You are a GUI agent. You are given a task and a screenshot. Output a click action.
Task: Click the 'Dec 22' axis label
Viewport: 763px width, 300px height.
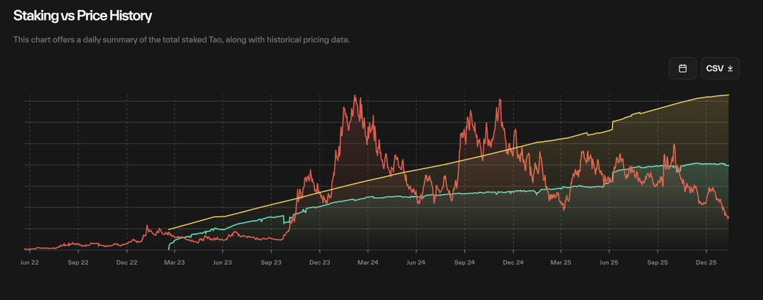pos(127,262)
